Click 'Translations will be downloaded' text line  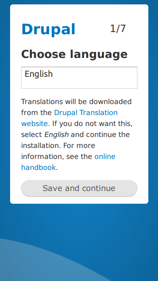tap(76, 101)
